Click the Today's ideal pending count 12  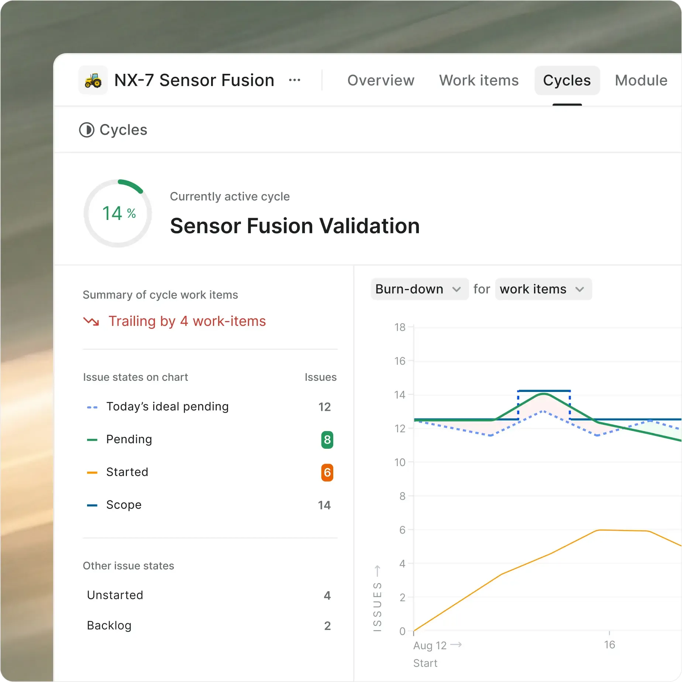[x=325, y=407]
